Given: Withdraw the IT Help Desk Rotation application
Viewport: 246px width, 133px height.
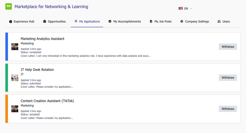Looking at the screenshot, I should coord(228,78).
